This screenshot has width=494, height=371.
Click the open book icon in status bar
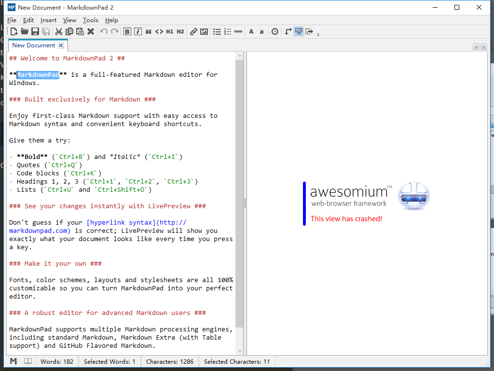point(28,361)
